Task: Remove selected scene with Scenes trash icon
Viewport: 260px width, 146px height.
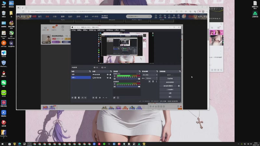Action: point(75,98)
